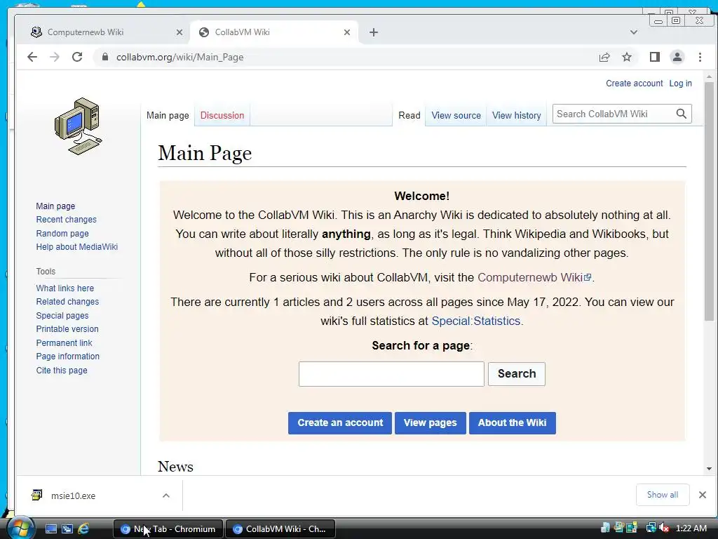Click the scrollbar down arrow

[x=710, y=469]
